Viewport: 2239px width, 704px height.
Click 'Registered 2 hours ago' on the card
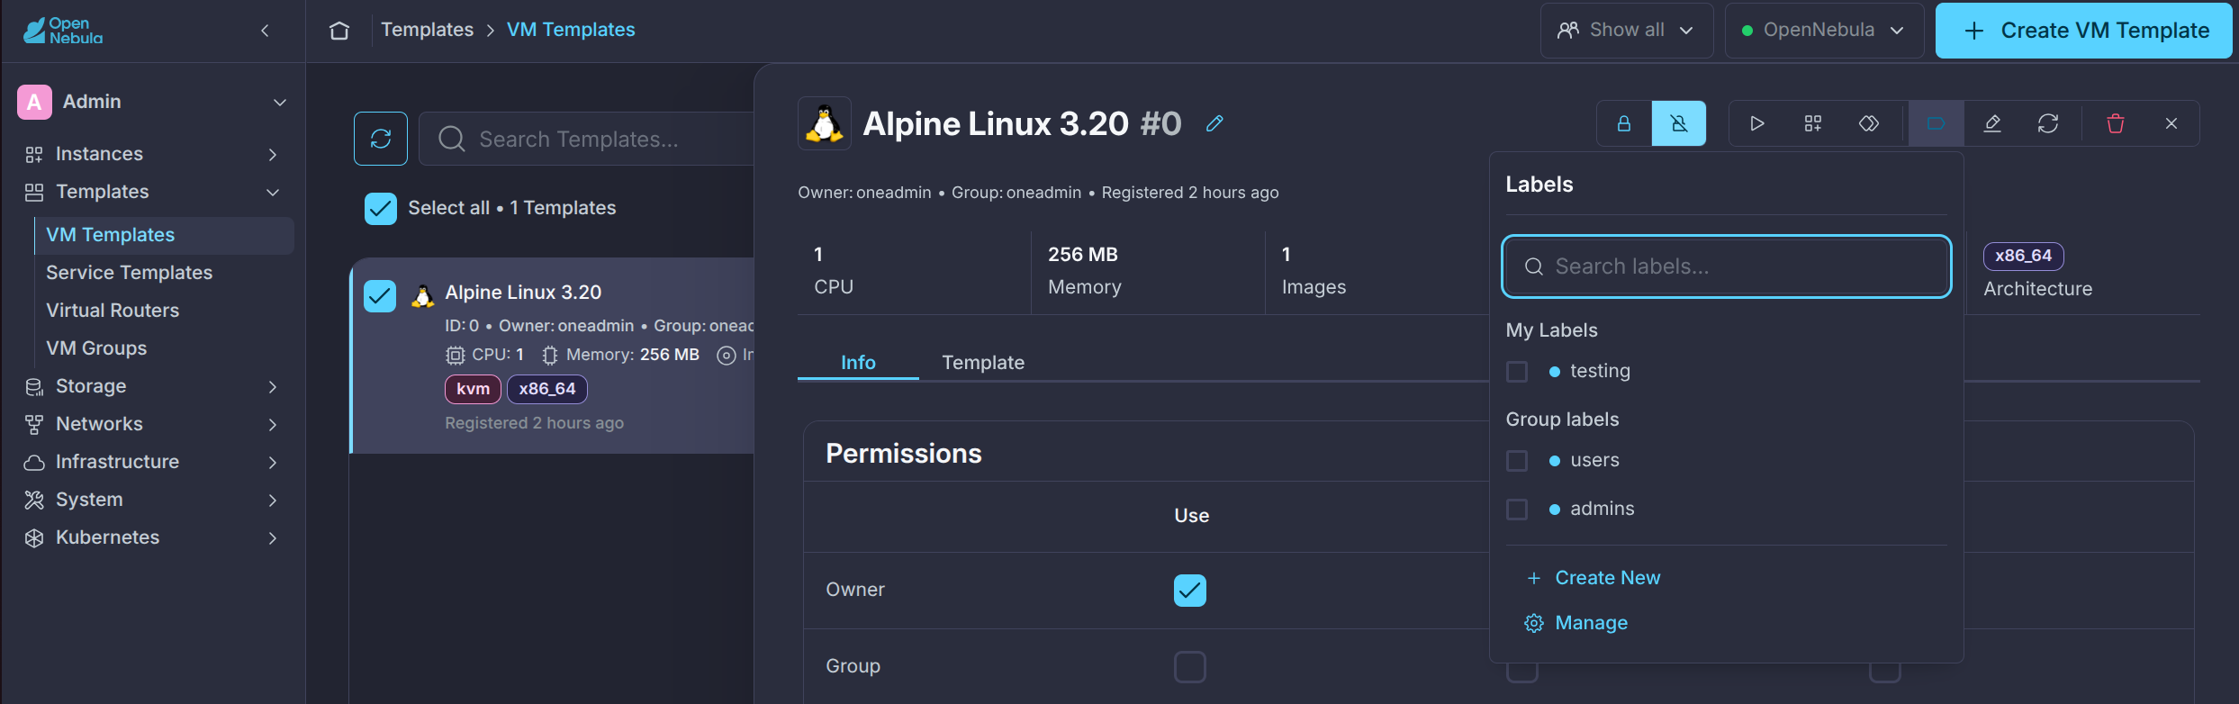tap(534, 423)
